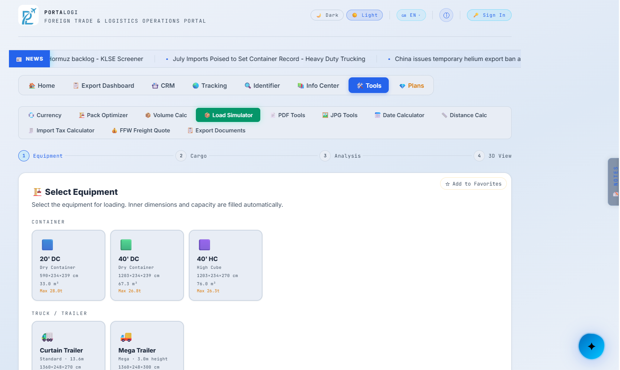
Task: Open the Plans tab
Action: pos(411,86)
